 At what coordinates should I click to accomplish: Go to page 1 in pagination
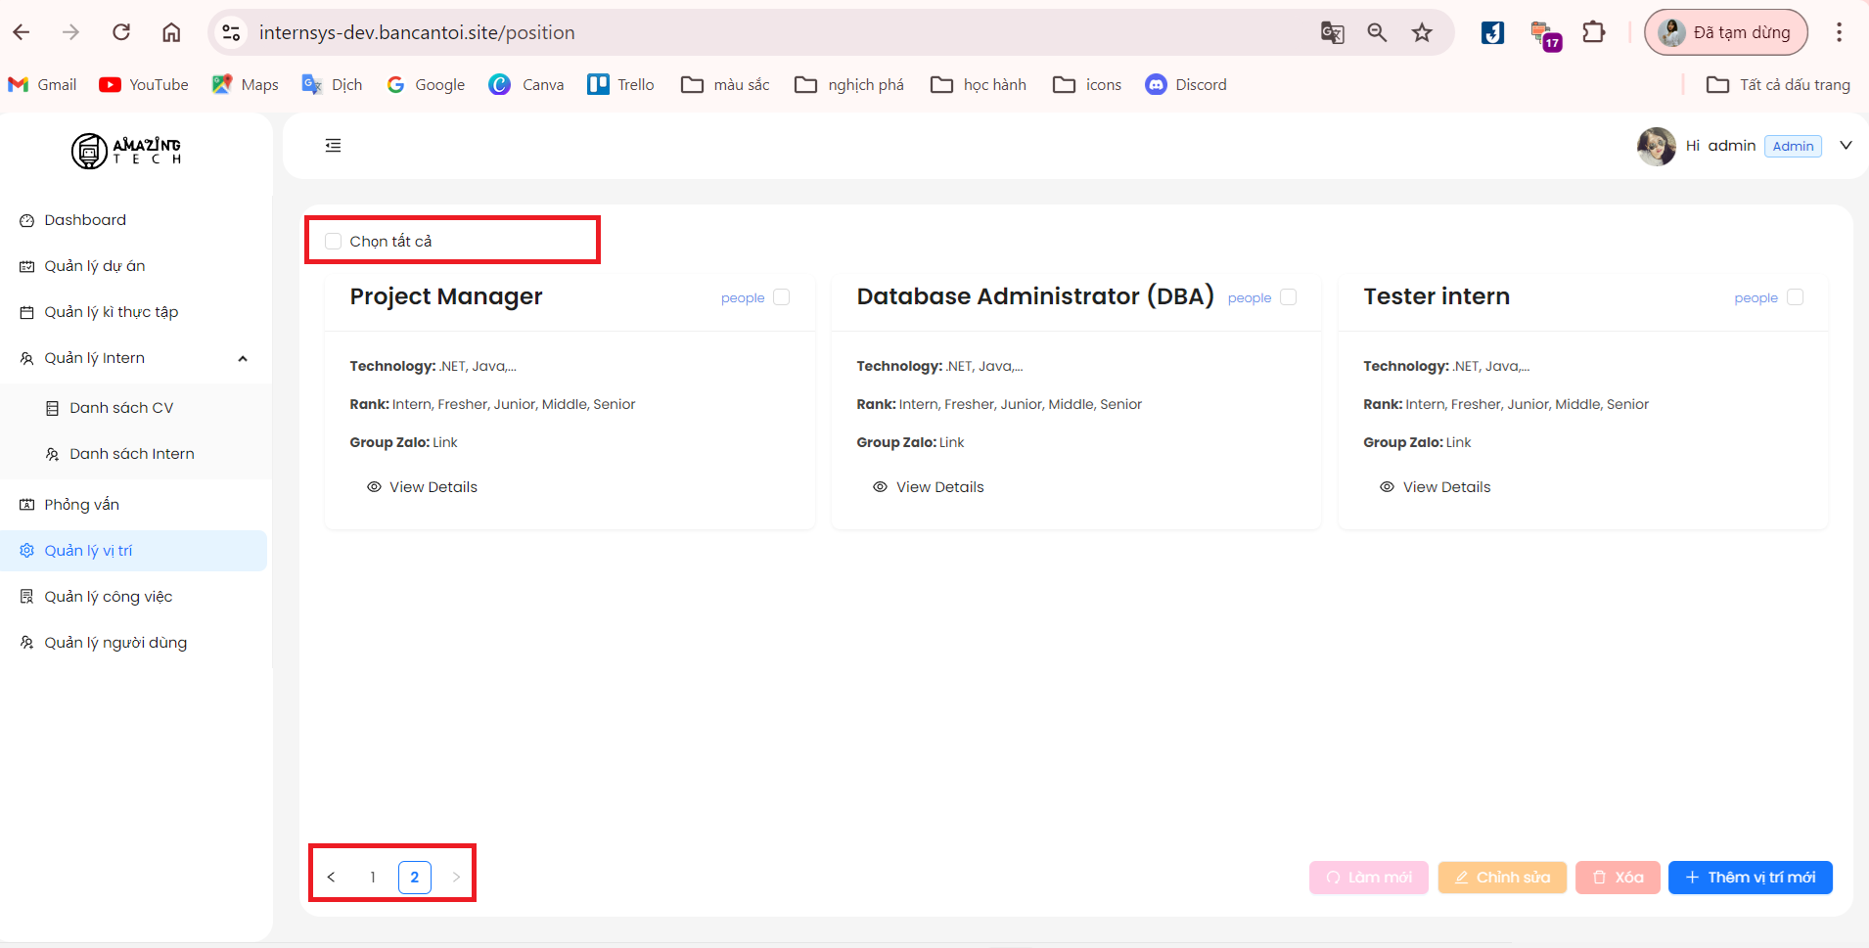coord(373,878)
